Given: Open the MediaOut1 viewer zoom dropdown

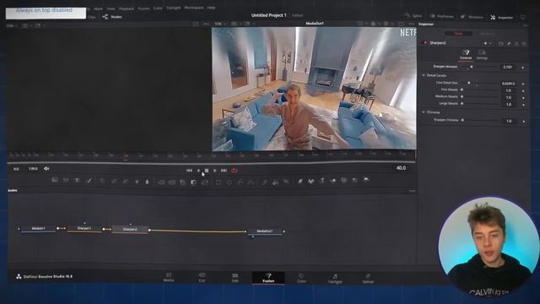Looking at the screenshot, I should tap(220, 24).
